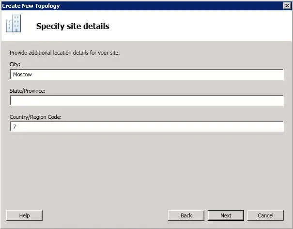Open the Help button

coord(24,215)
